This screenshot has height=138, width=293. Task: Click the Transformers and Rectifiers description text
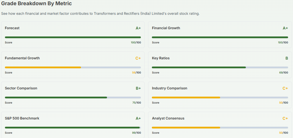click(x=100, y=14)
